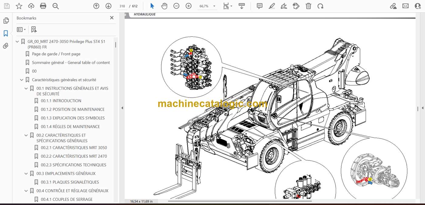Close the Bookmarks panel
Image resolution: width=425 pixels, height=205 pixels.
pyautogui.click(x=112, y=18)
